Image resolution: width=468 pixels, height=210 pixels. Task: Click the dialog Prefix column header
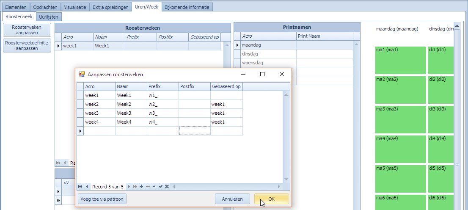[162, 87]
